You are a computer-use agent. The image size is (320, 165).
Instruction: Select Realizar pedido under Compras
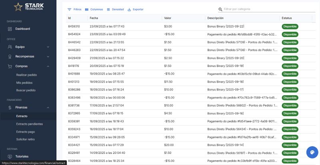pos(26,75)
